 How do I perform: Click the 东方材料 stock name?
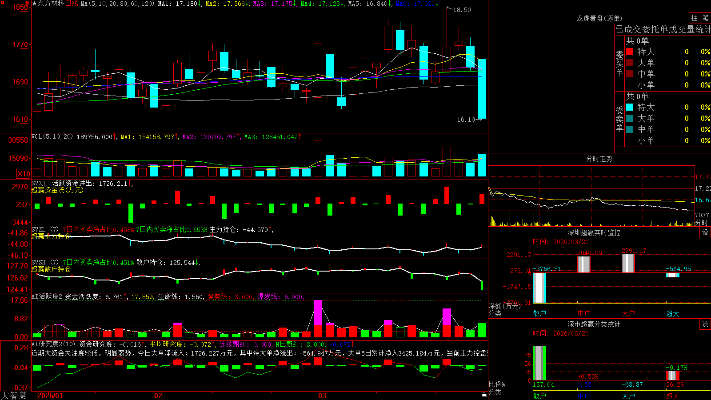coord(51,4)
